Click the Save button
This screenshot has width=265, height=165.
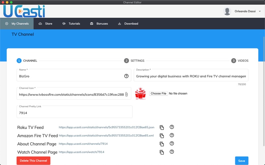242,161
